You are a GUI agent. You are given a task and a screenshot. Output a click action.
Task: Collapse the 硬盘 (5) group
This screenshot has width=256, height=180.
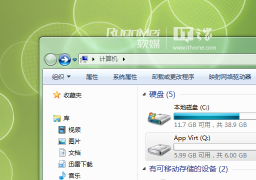[144, 94]
